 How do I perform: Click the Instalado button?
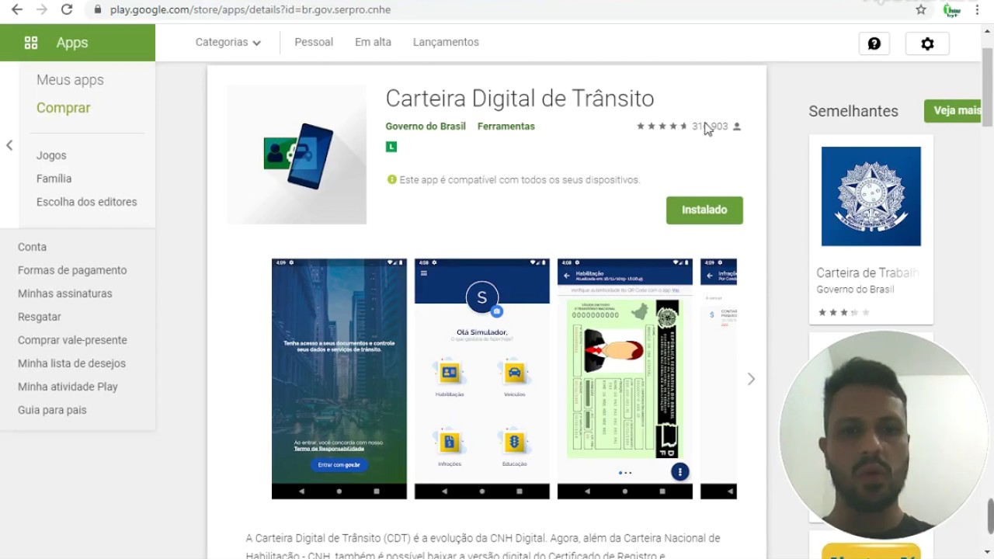coord(704,210)
